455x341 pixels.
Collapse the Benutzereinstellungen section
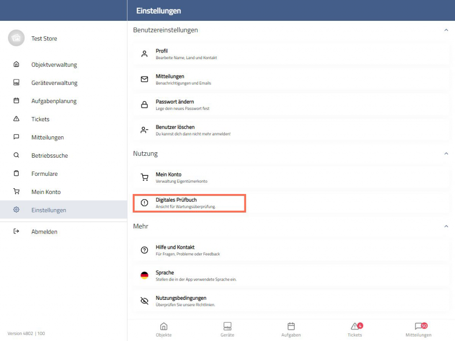pyautogui.click(x=446, y=30)
